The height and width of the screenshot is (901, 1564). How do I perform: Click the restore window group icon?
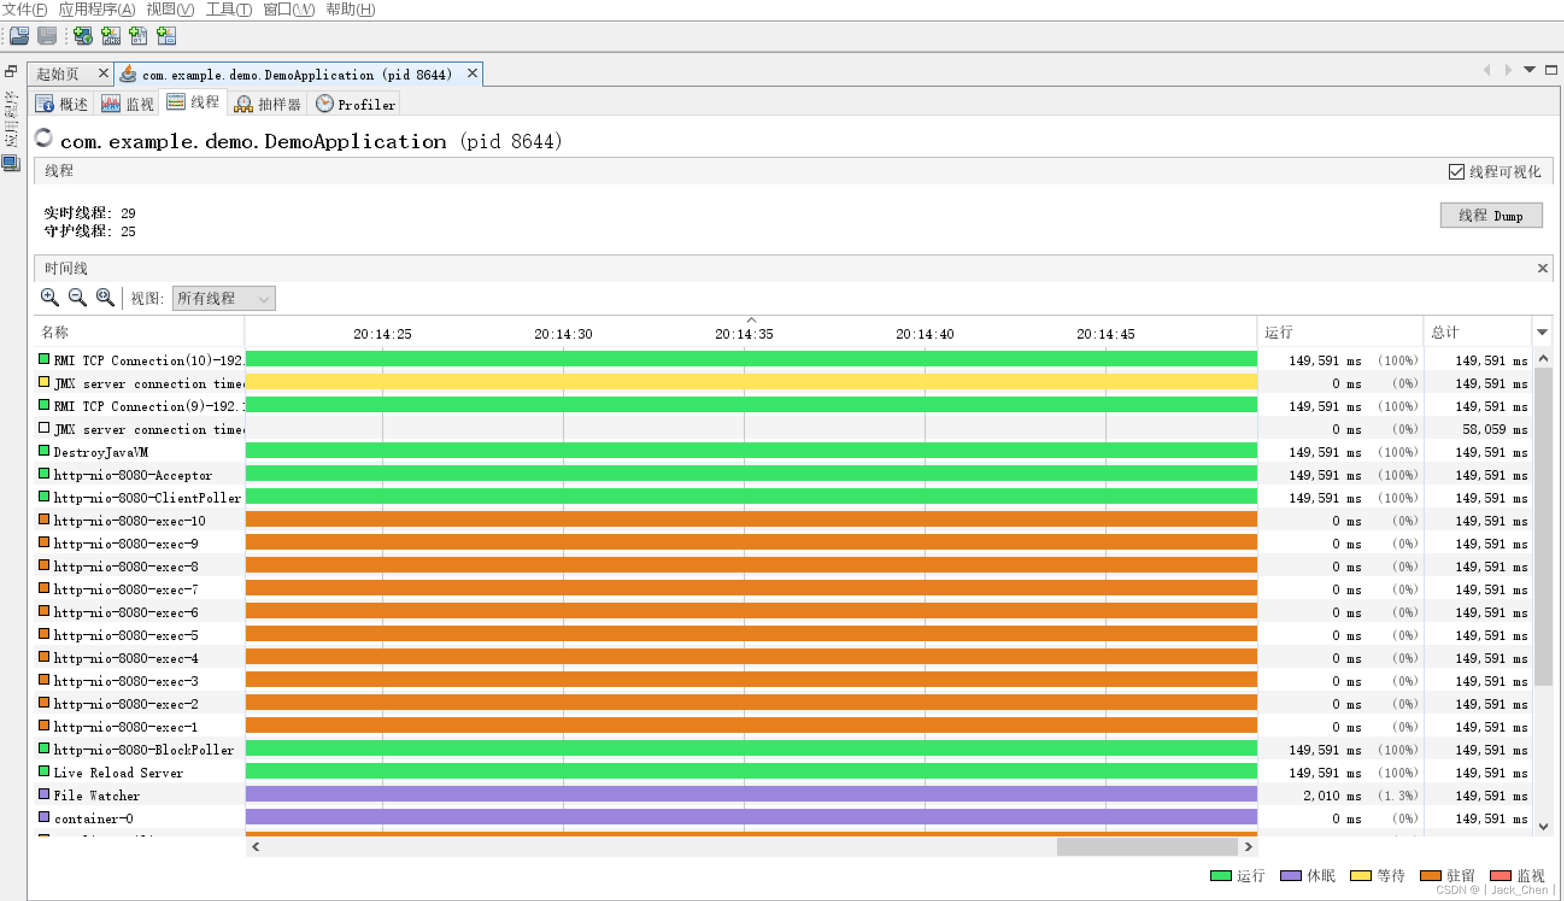click(11, 72)
